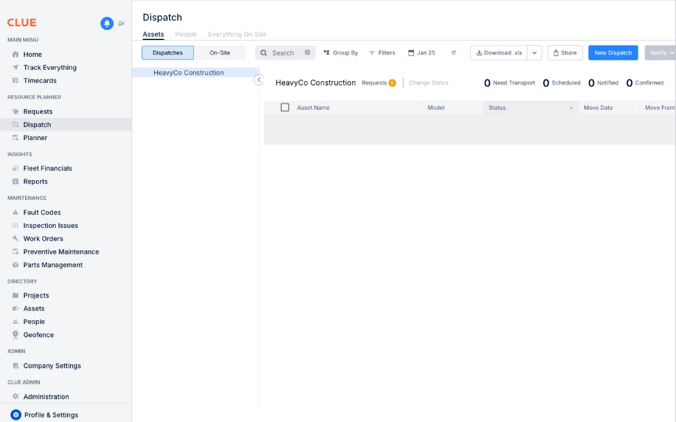Sort by the Status column
This screenshot has height=422, width=676.
click(531, 107)
